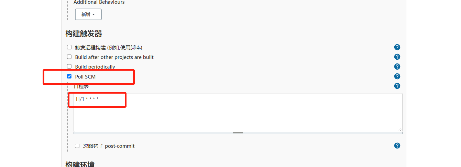Open the 新增 dropdown under Additional Behaviours
This screenshot has width=461, height=167.
click(88, 14)
